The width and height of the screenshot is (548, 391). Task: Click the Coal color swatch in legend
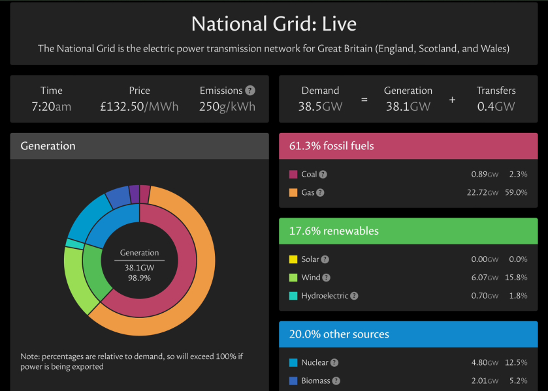coord(293,175)
